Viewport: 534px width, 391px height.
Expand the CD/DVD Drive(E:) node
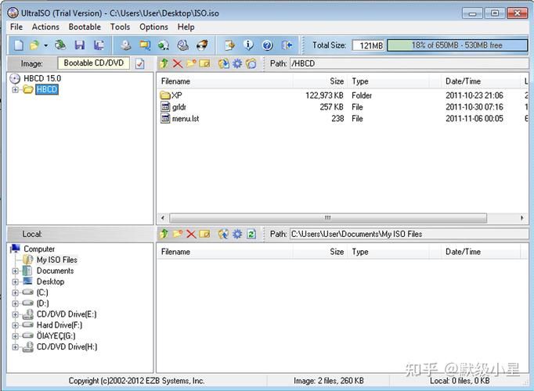pos(16,314)
